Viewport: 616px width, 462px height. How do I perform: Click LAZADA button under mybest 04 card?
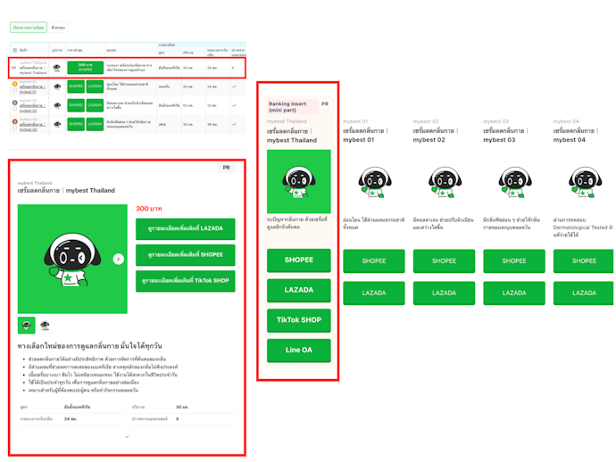click(x=583, y=293)
